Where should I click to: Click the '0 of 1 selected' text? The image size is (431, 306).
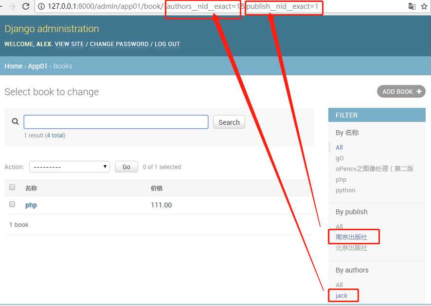(162, 167)
